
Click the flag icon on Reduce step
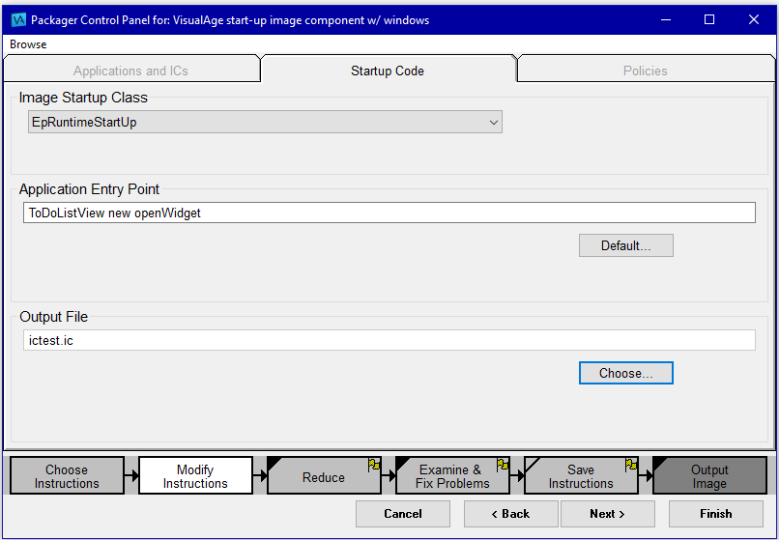pos(374,465)
